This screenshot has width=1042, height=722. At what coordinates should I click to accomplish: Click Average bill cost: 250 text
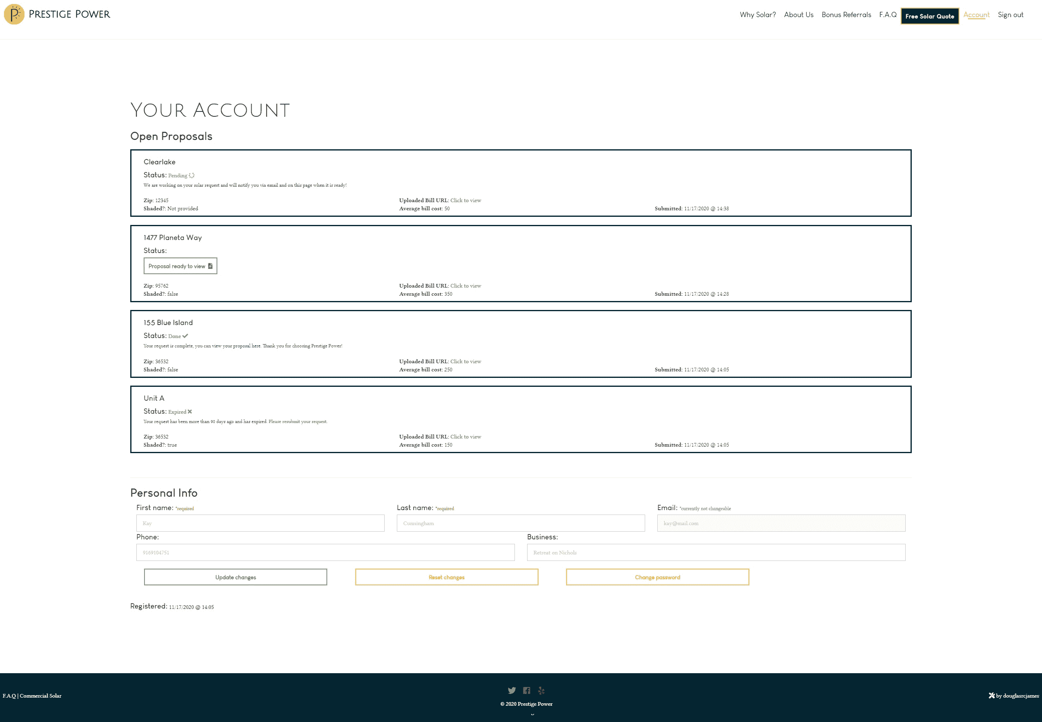coord(425,370)
